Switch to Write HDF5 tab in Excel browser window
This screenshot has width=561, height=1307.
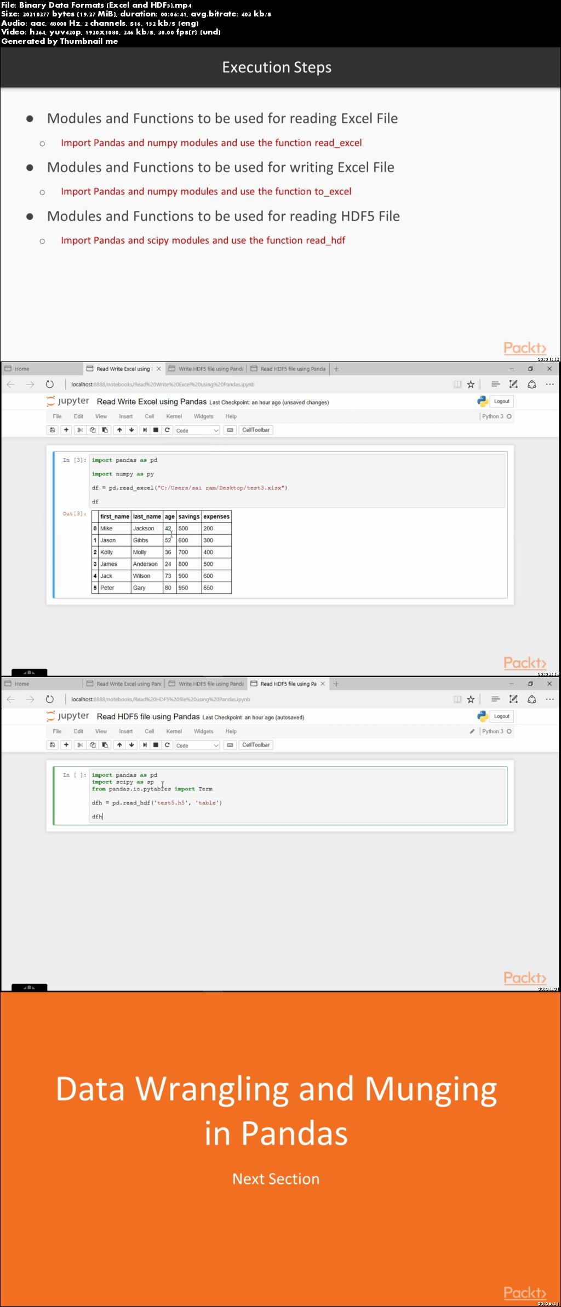pos(206,369)
